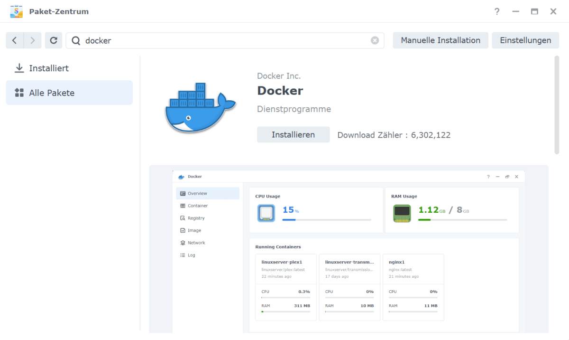Click the Docker package title
Viewport: 569px width, 340px height.
click(280, 91)
